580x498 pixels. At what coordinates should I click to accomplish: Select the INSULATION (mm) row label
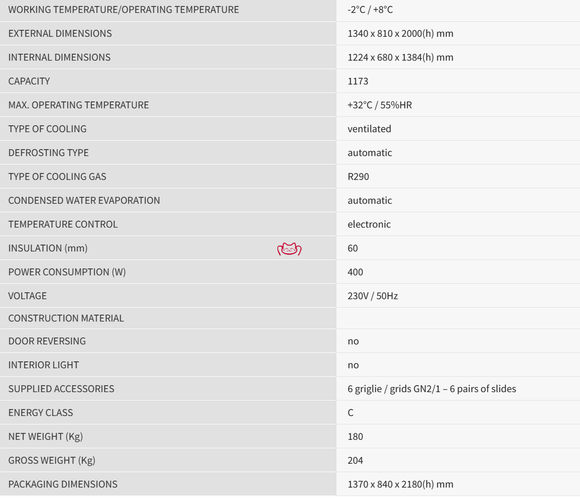pos(48,249)
